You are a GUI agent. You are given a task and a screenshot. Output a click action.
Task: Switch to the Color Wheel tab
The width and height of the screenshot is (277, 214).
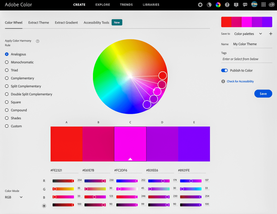14,23
